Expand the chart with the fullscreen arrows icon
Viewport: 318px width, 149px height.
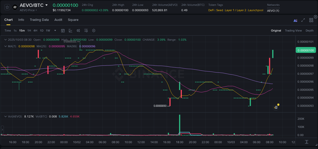(303, 20)
